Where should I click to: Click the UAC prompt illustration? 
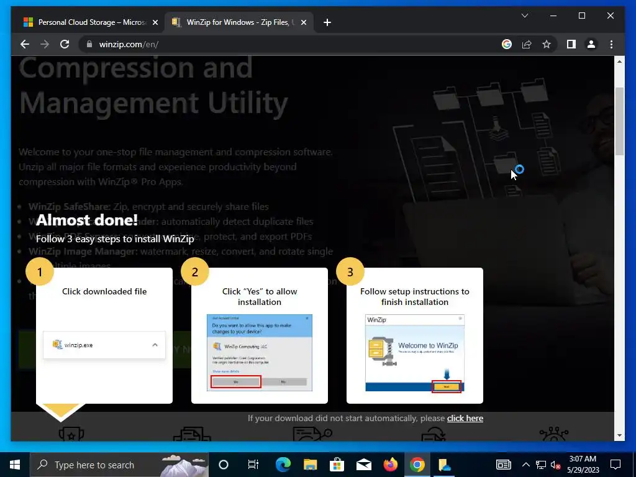click(260, 353)
